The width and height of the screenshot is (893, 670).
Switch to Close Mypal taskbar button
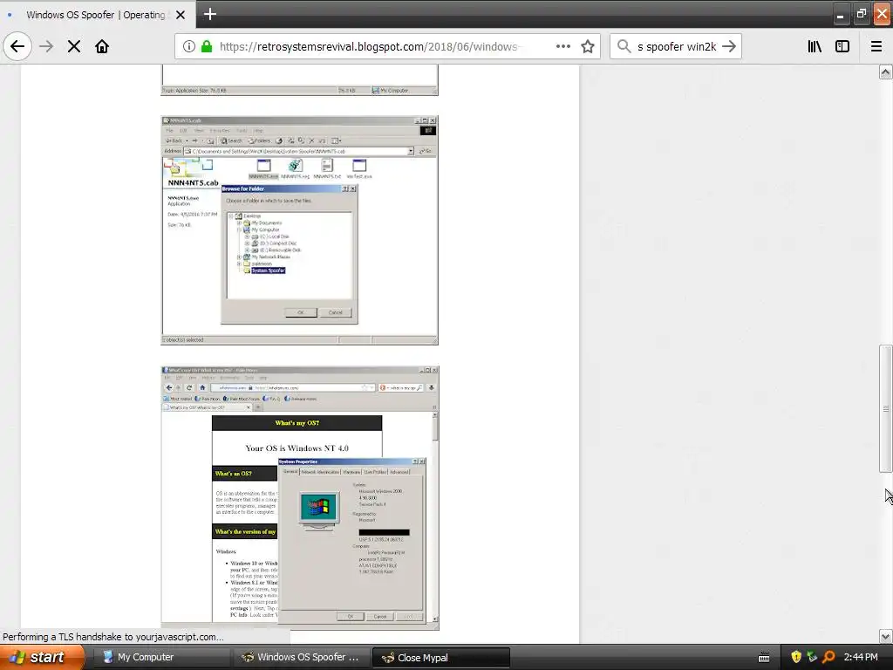pyautogui.click(x=440, y=657)
